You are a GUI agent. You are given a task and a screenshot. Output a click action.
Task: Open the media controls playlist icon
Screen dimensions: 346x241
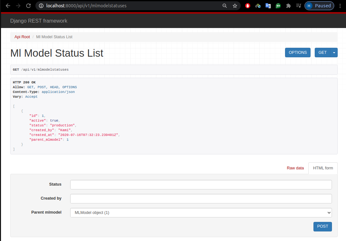point(298,6)
